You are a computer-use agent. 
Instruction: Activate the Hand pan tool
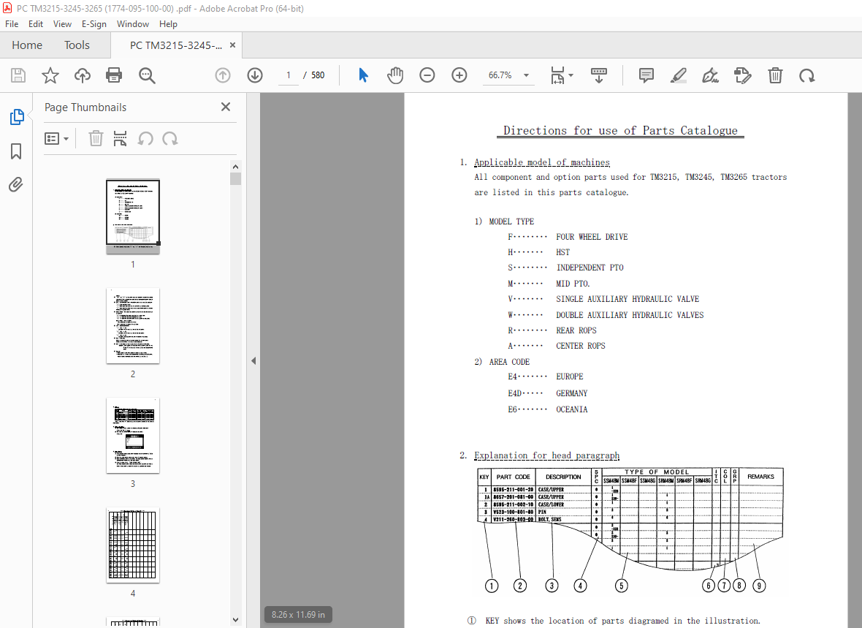[394, 75]
